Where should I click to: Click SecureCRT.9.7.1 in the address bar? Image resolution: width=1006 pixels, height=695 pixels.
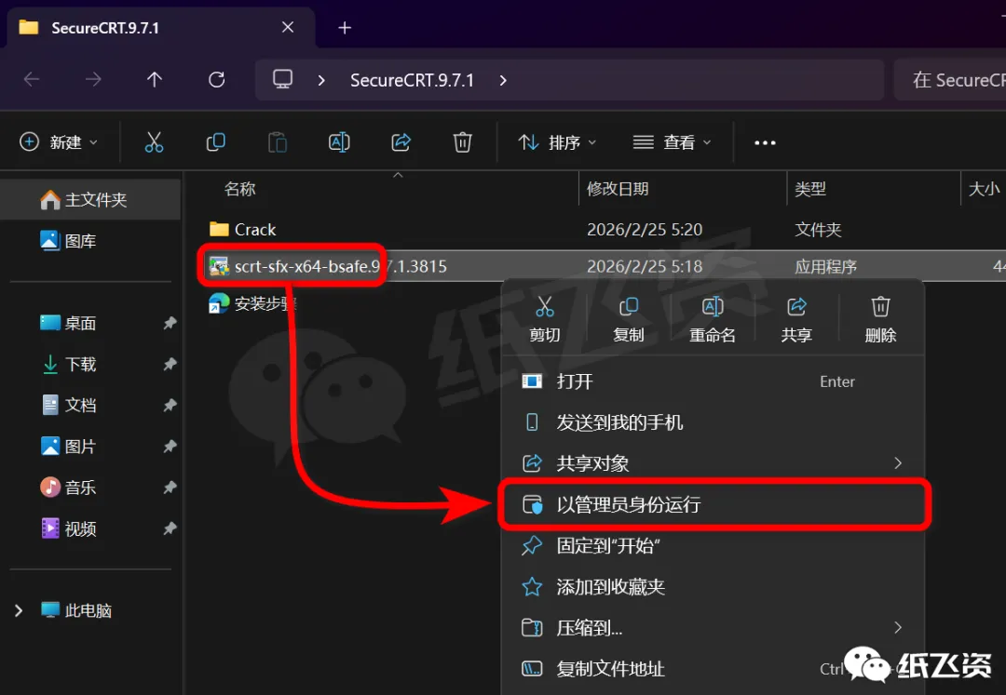pos(412,80)
